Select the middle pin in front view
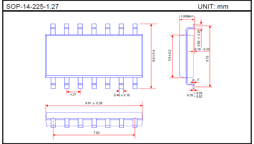Image resolution: width=254 pixels, height=144 pixels. [x=94, y=123]
